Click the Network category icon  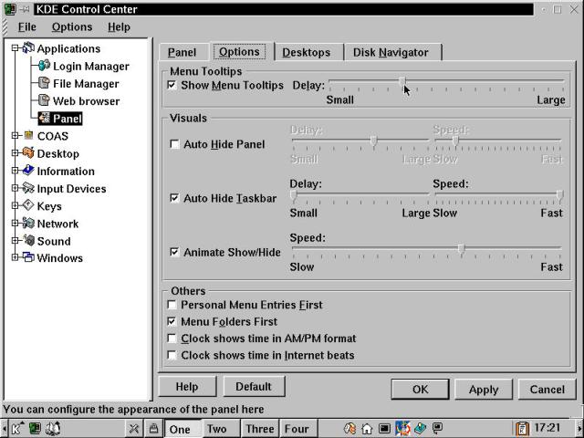pos(28,224)
